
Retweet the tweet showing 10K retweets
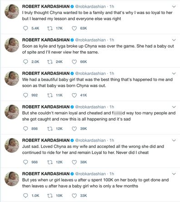pos(50,196)
